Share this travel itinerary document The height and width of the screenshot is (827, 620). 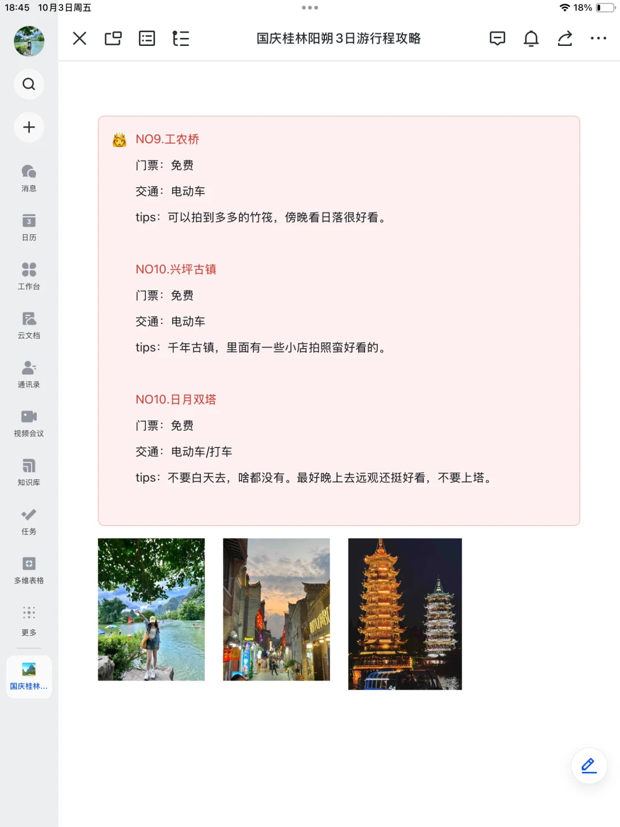564,38
